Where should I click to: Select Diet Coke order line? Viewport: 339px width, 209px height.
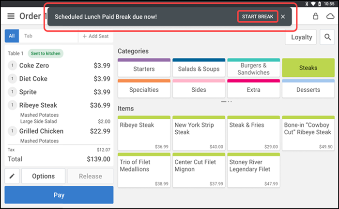(59, 79)
